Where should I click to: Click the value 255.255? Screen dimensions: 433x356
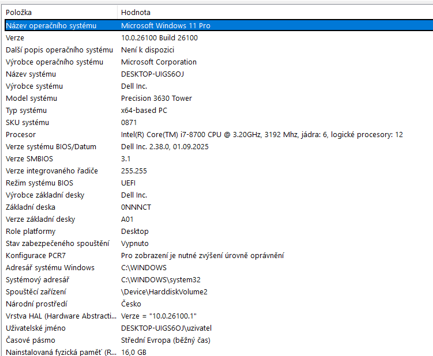pos(134,171)
